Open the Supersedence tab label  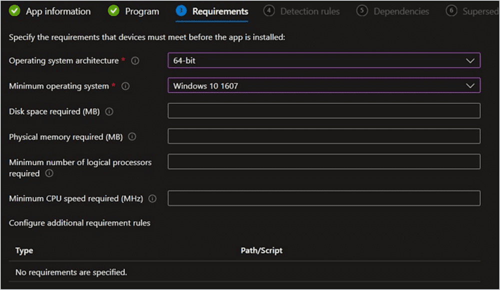tap(481, 11)
